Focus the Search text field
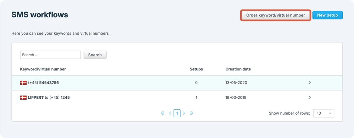Screen dimensions: 354x138 (50, 55)
